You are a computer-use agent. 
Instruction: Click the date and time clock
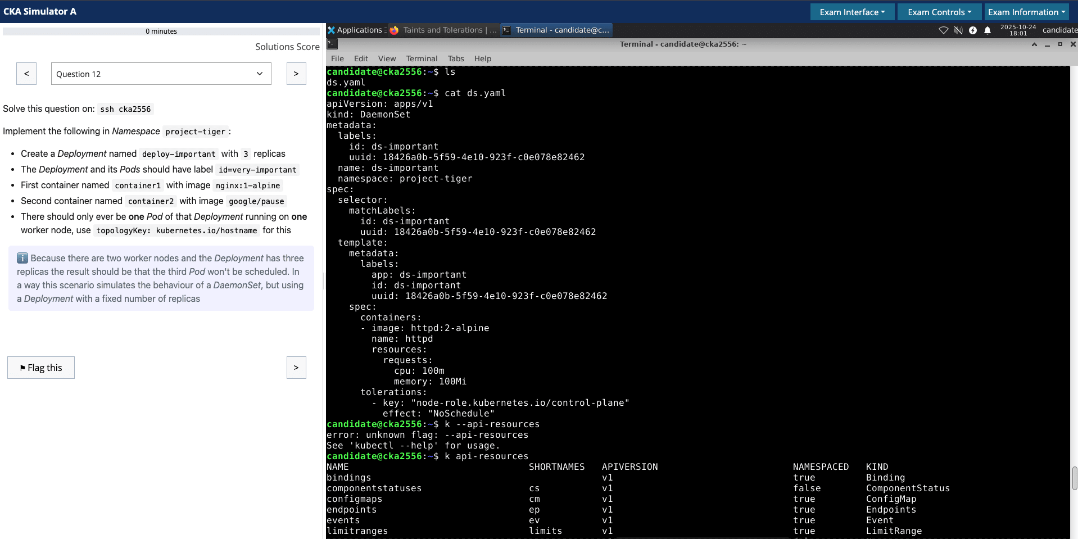[x=1018, y=30]
